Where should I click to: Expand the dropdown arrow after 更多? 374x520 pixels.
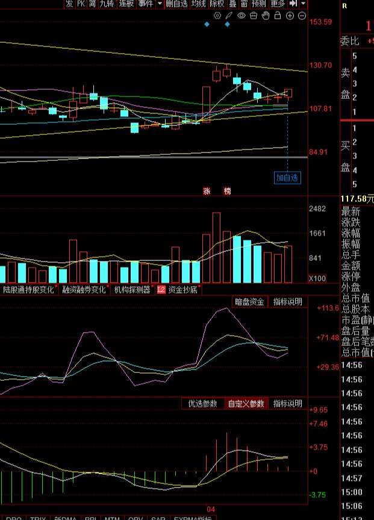pos(303,4)
